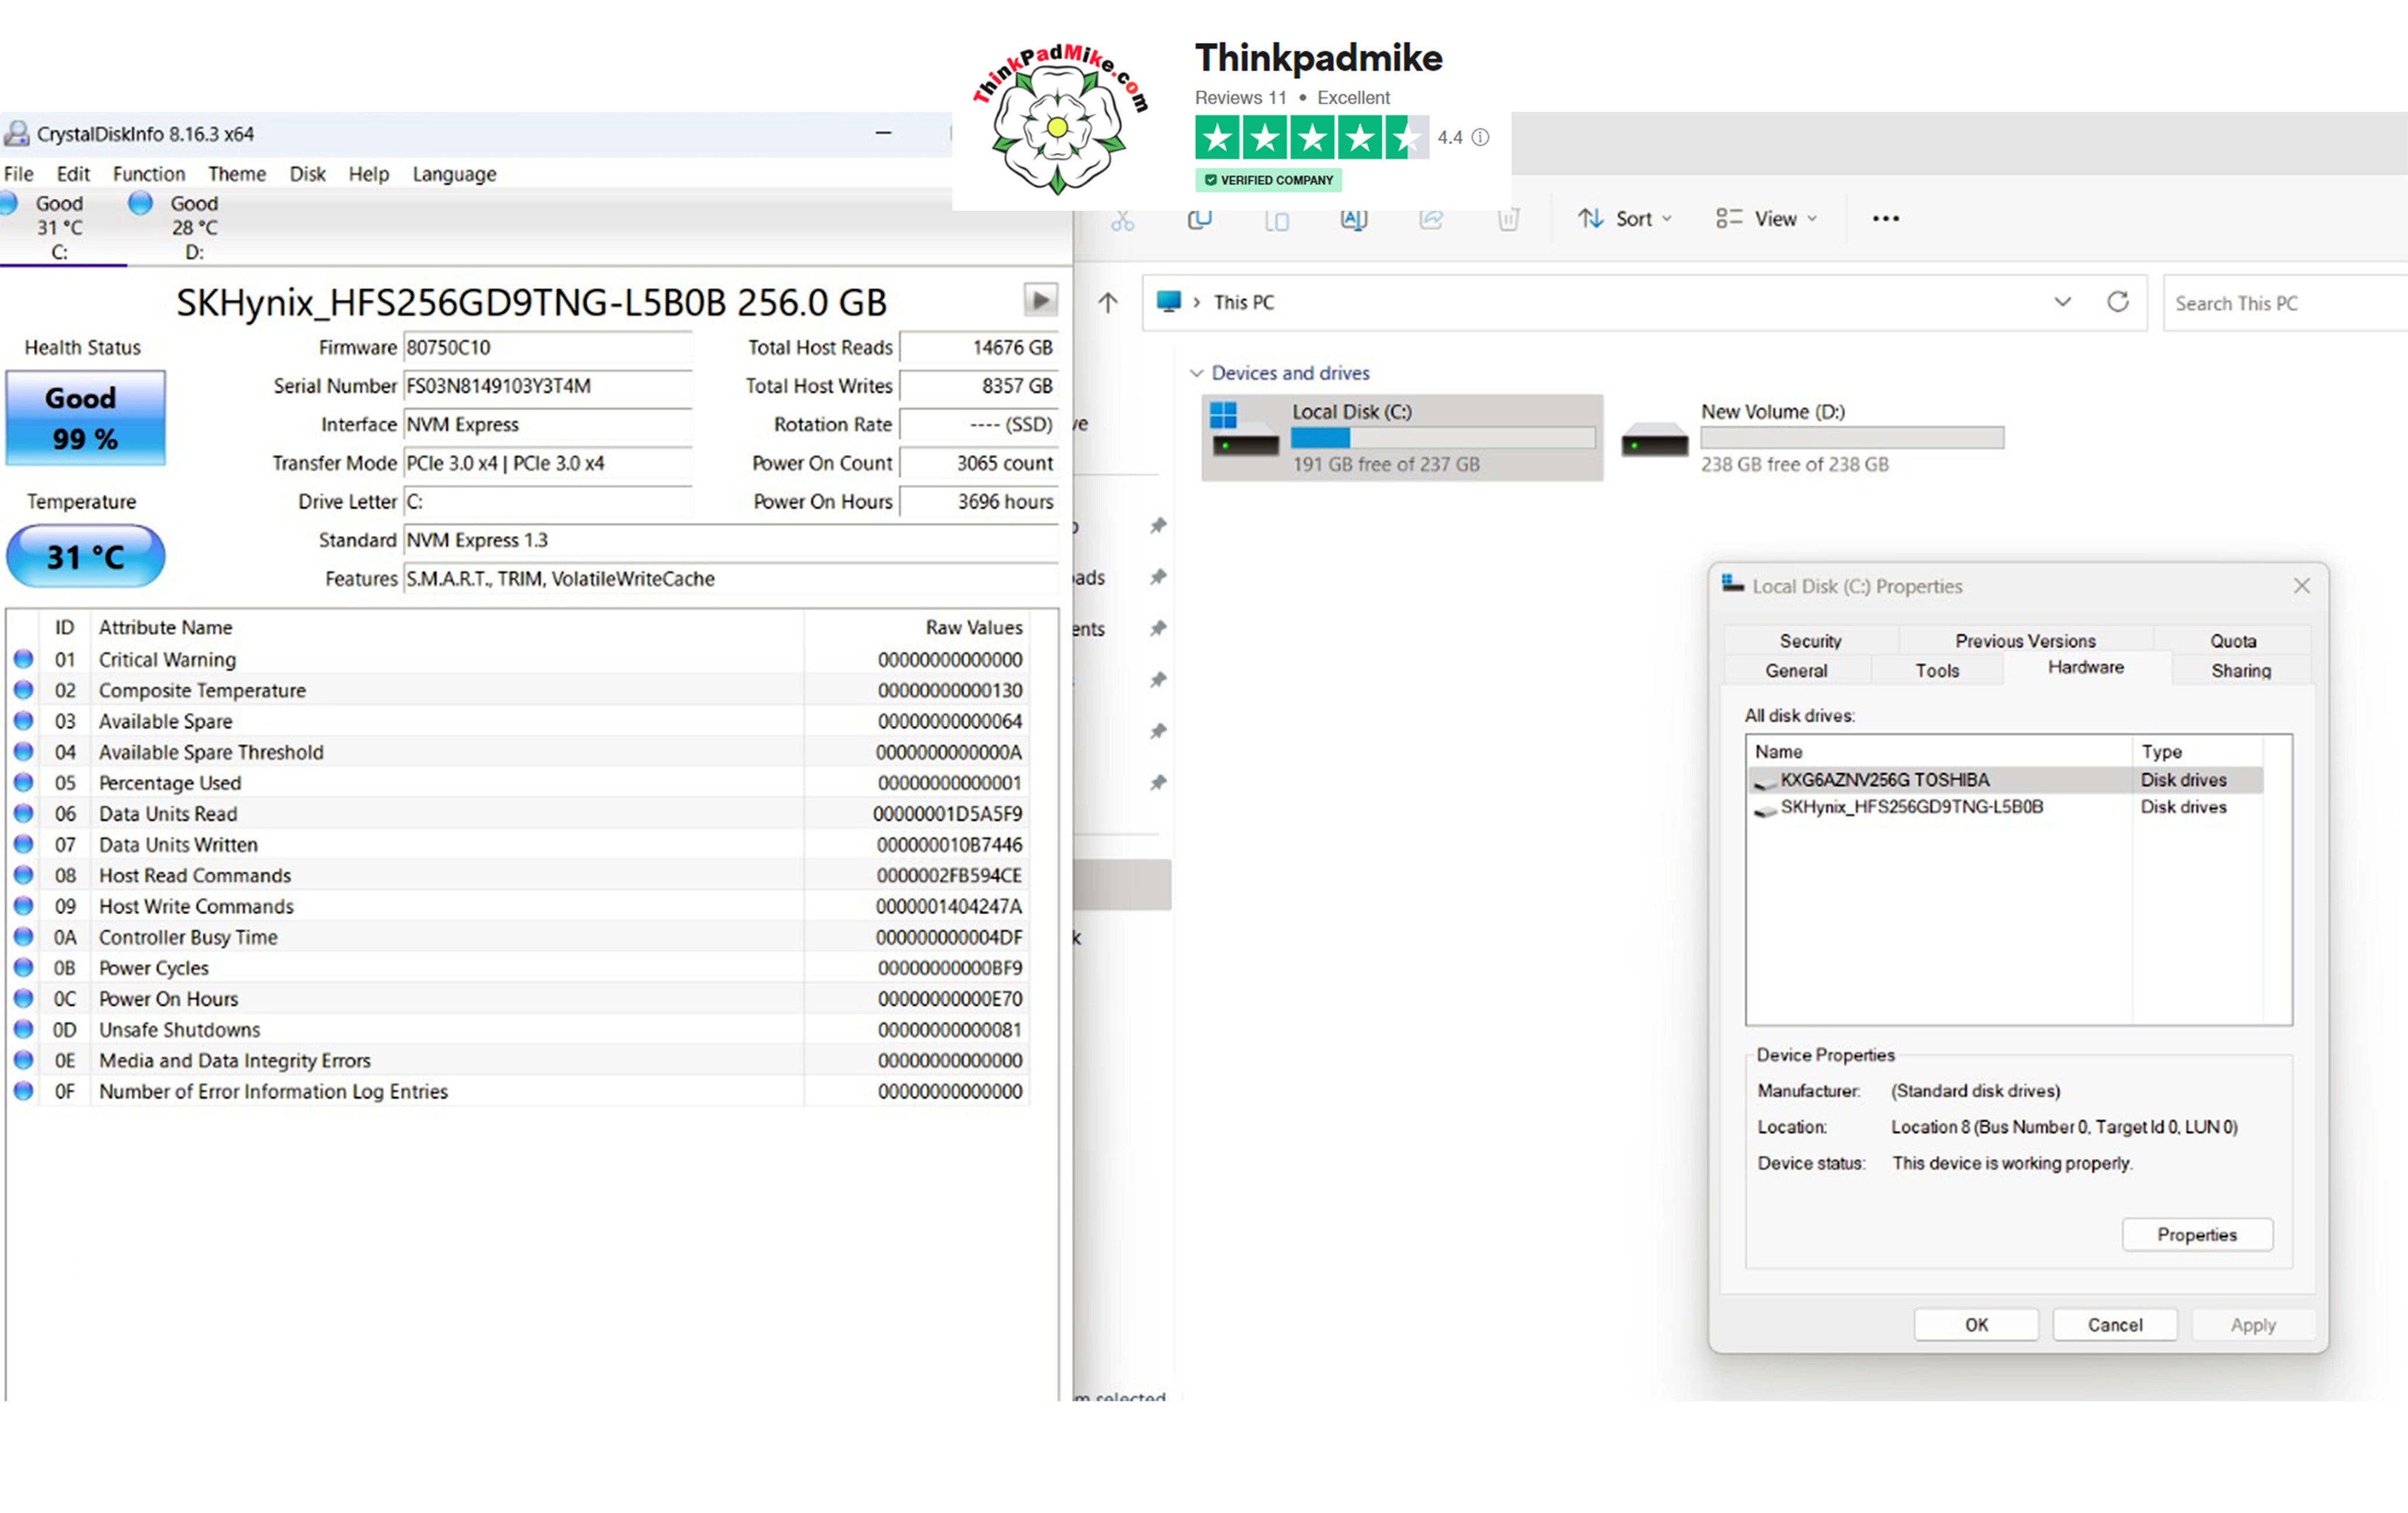
Task: Open the Help menu in CrystalDiskInfo
Action: 368,174
